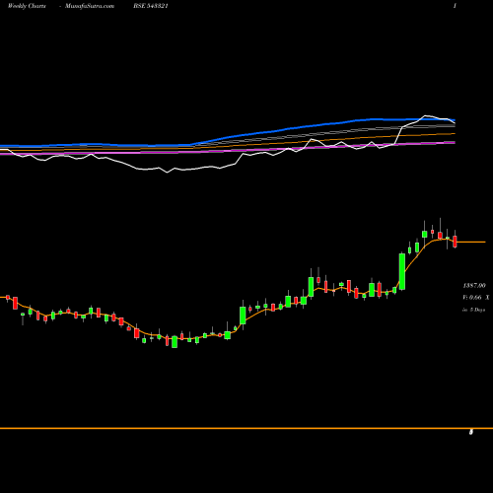This screenshot has height=493, width=493.
Task: Select the last red candlestick on the right
Action: [x=455, y=241]
